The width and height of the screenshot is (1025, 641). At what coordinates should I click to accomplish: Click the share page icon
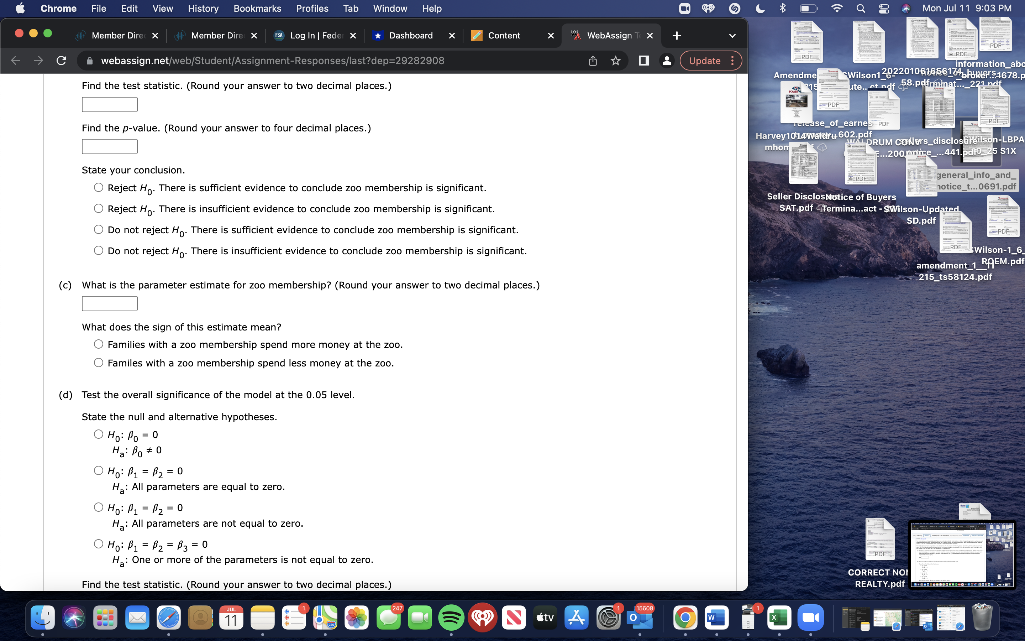(x=593, y=61)
